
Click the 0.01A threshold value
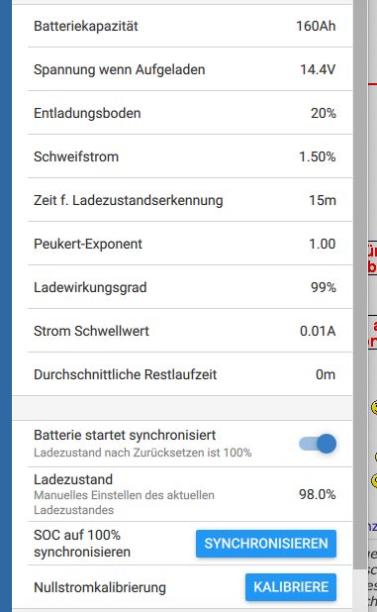318,331
